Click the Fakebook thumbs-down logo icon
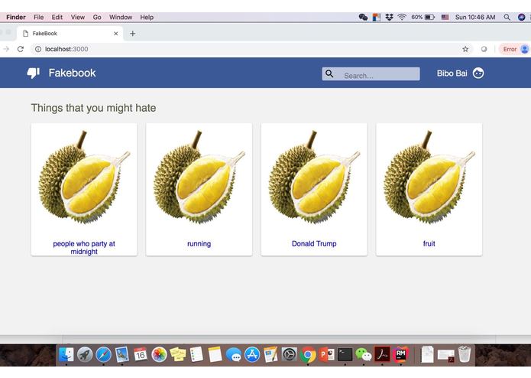This screenshot has width=531, height=378. [33, 73]
